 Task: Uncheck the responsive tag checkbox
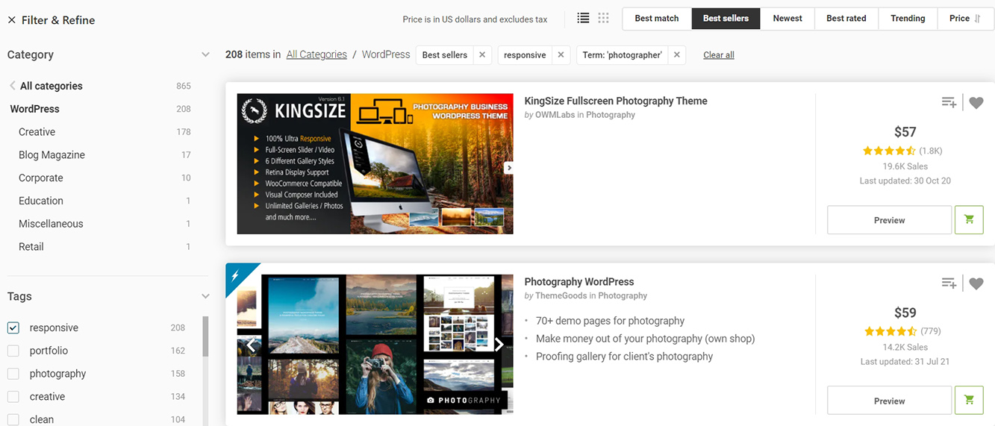click(x=13, y=328)
